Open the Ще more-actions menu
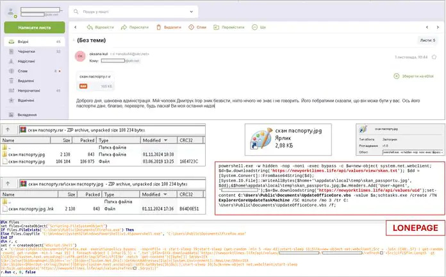 click(259, 28)
